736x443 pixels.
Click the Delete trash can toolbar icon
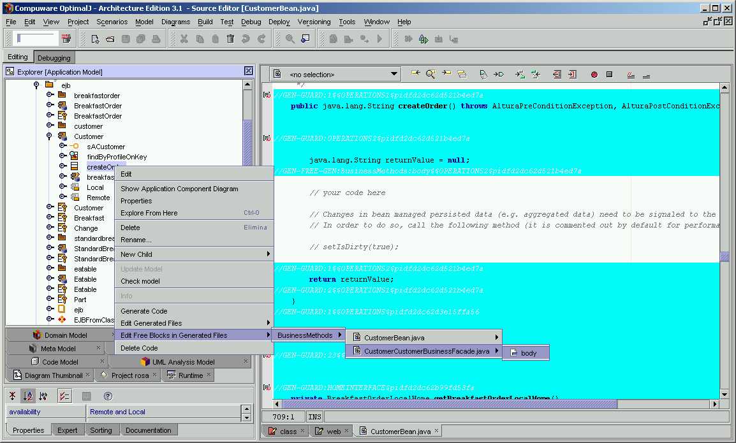point(230,40)
